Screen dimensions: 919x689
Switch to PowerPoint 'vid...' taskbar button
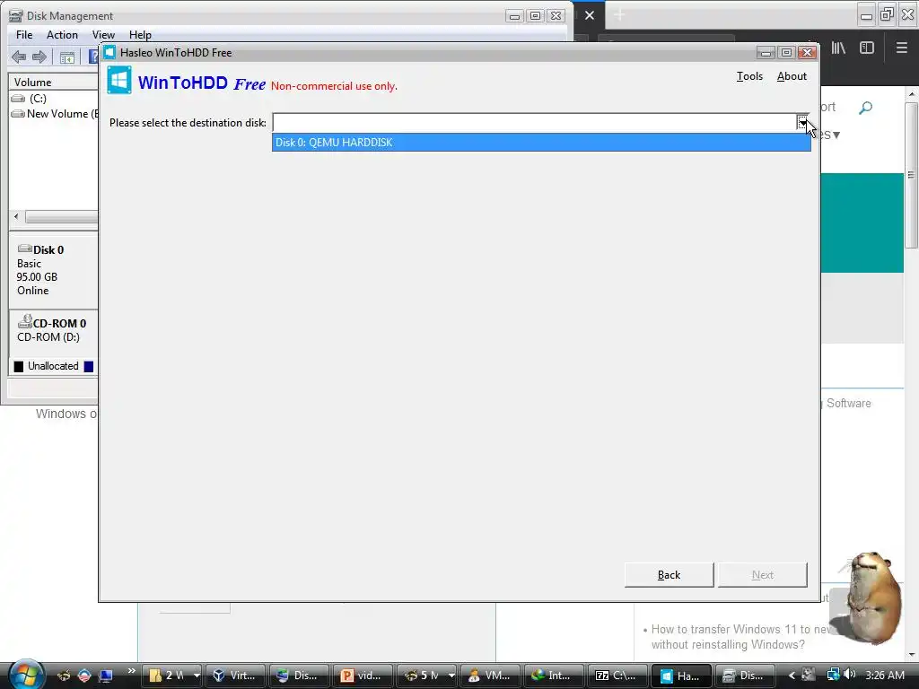click(x=363, y=676)
